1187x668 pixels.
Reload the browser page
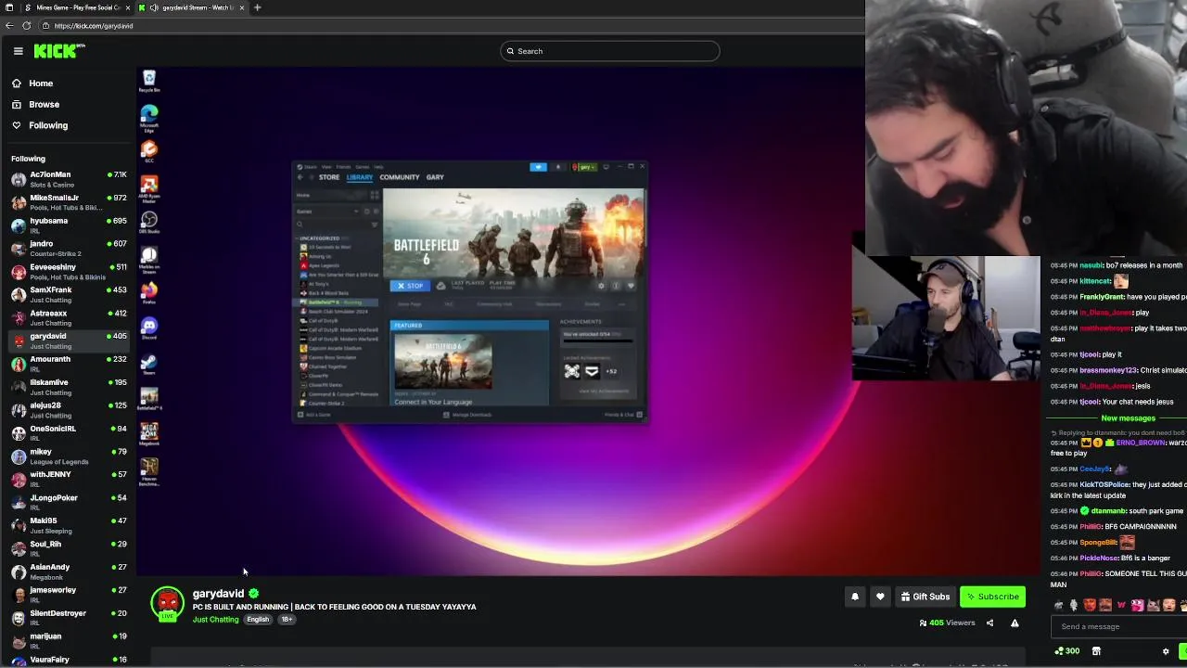click(x=26, y=26)
